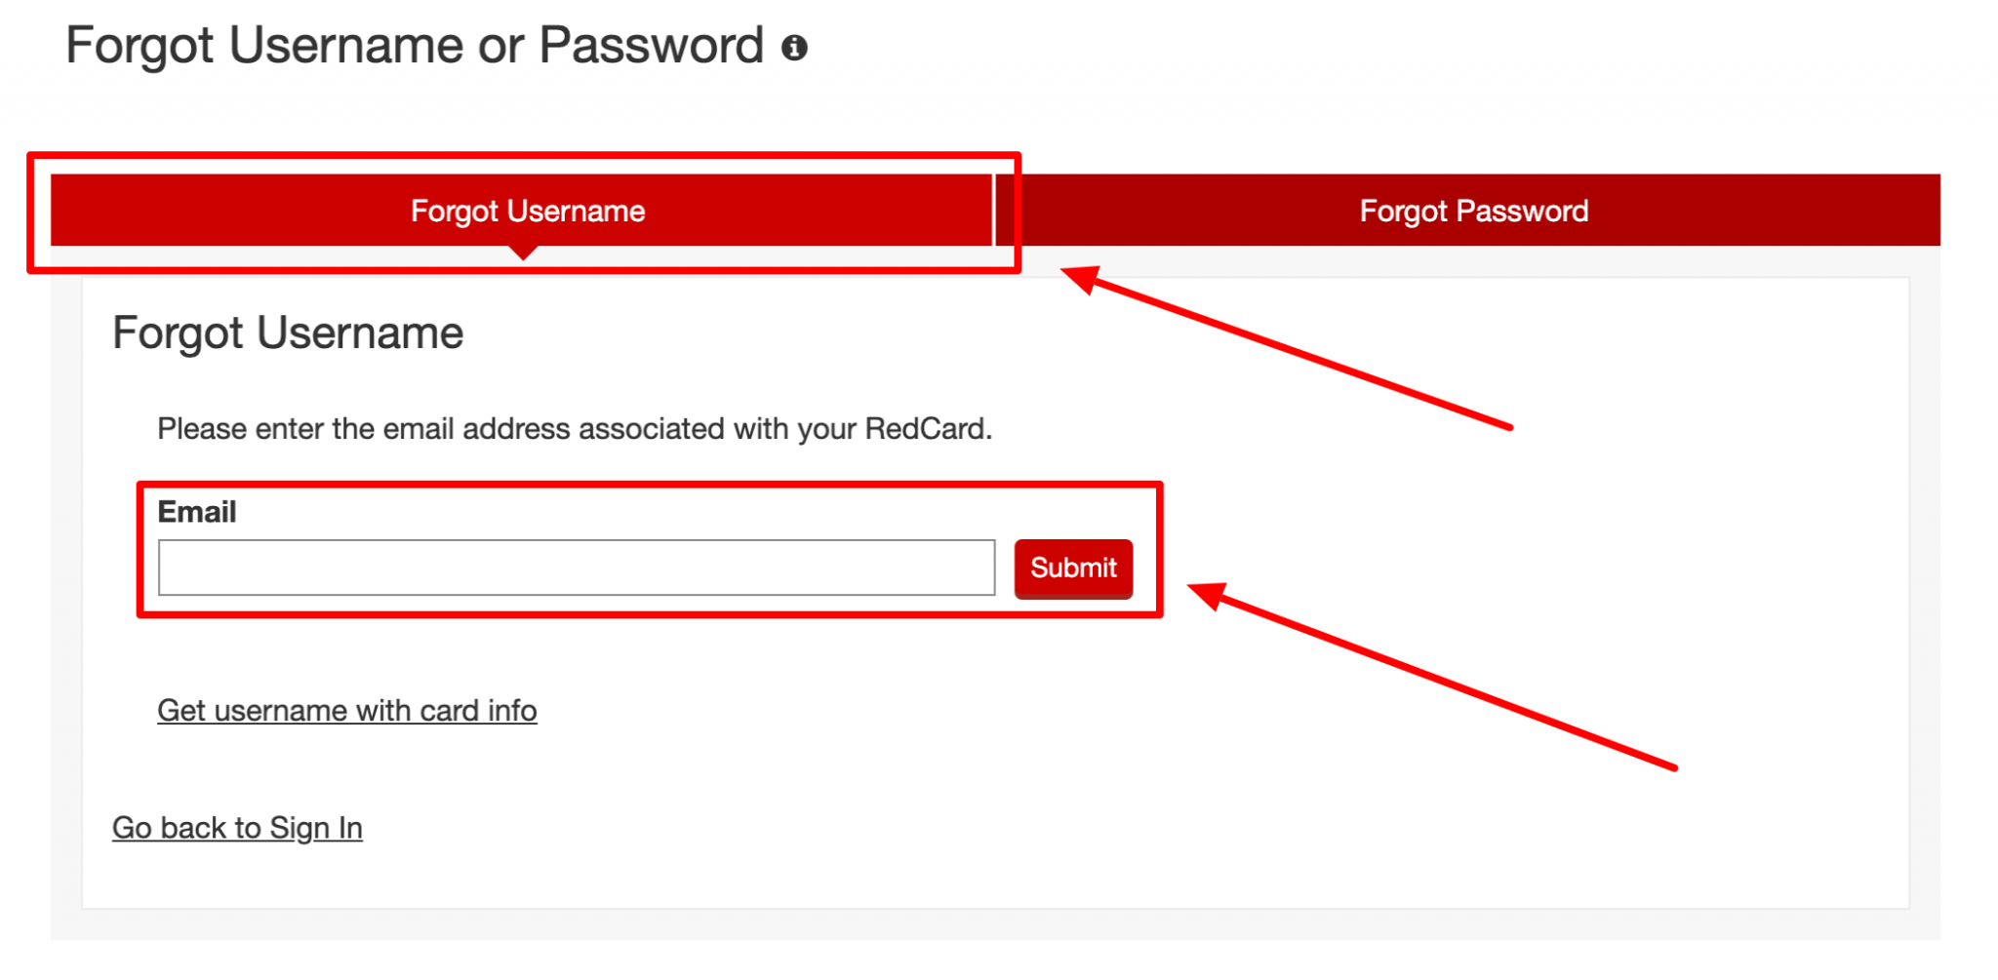Screen dimensions: 1998x980
Task: Choose the password reset tab on the right
Action: [x=1473, y=211]
